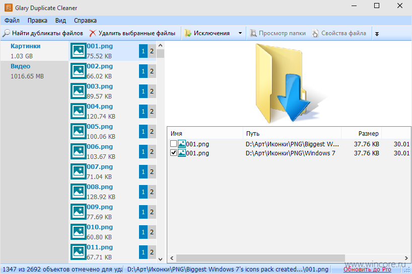Image resolution: width=412 pixels, height=274 pixels.
Task: Click the path D:\Арт\Иконки\PNG\Windows 7
Action: coord(290,153)
